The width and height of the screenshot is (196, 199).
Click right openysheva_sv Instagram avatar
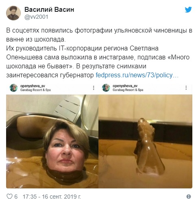click(106, 88)
